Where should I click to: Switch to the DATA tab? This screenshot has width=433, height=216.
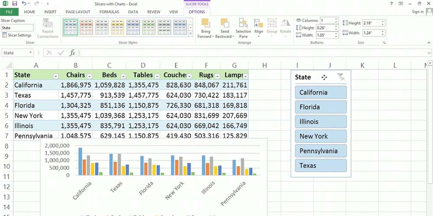[133, 12]
